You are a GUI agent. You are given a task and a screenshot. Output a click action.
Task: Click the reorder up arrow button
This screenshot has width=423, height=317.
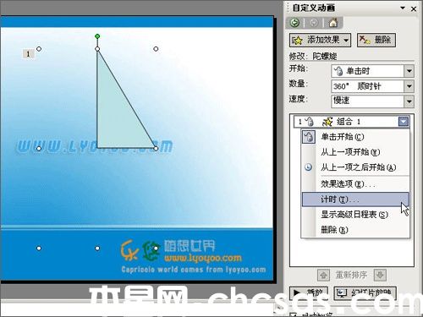[x=323, y=275]
